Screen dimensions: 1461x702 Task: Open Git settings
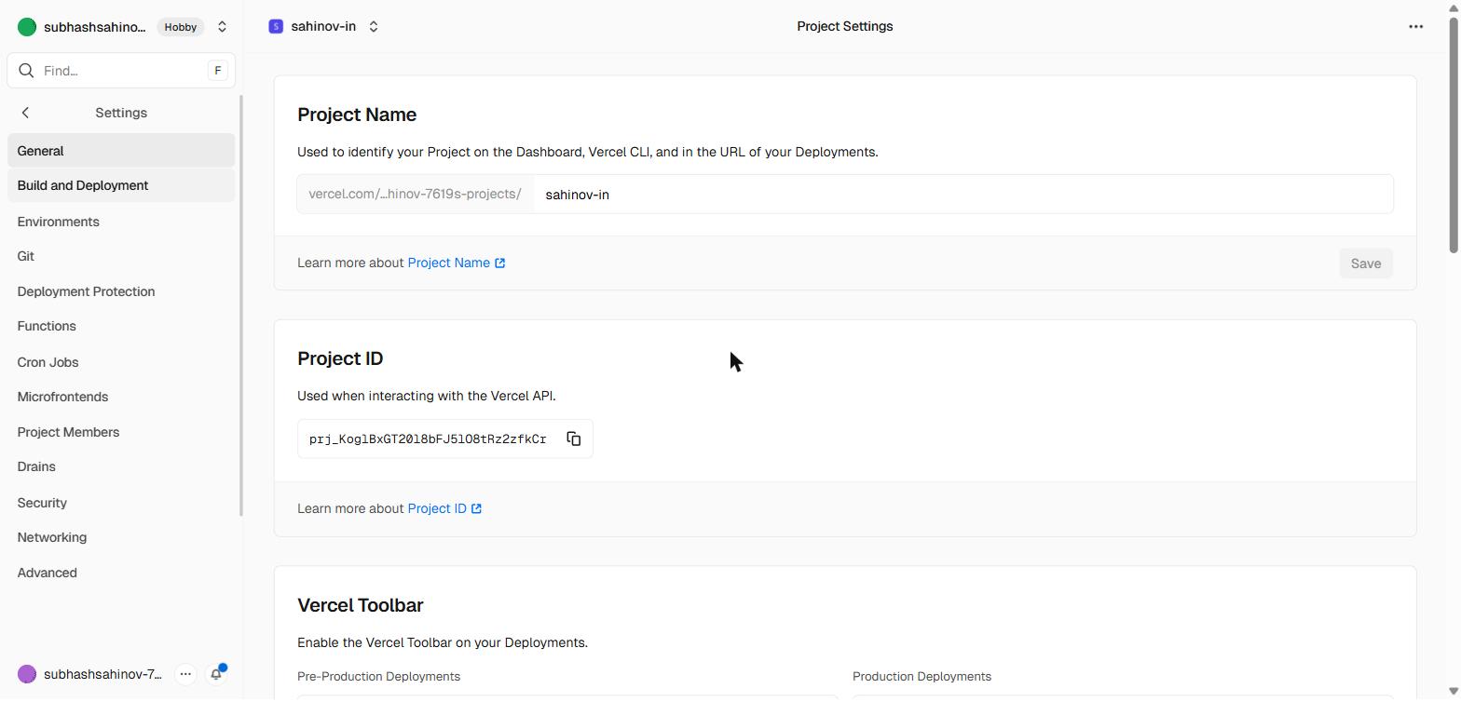[x=121, y=256]
